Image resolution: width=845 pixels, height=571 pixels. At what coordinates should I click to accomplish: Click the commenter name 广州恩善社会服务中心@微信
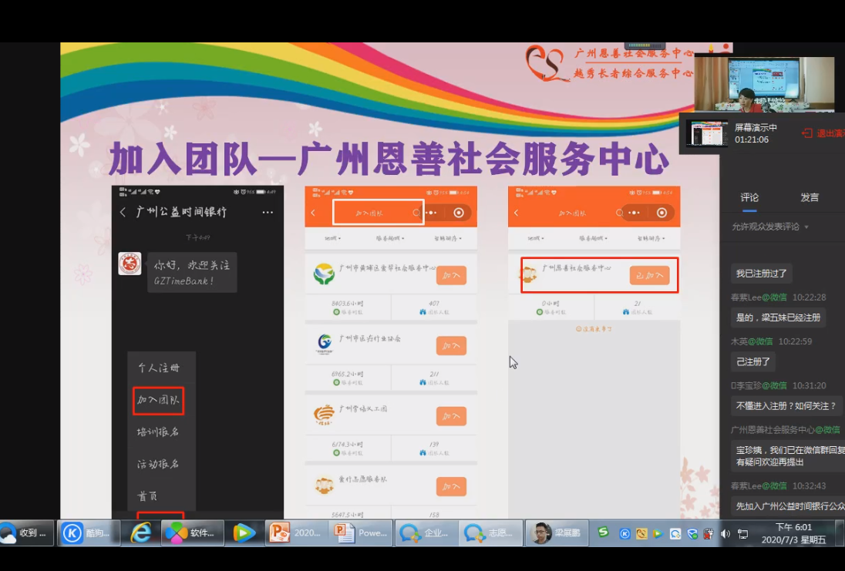coord(786,430)
